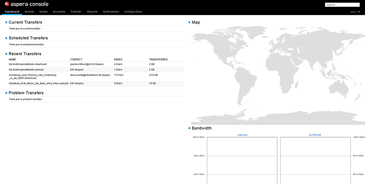Go to the Accounts tab

(x=59, y=12)
